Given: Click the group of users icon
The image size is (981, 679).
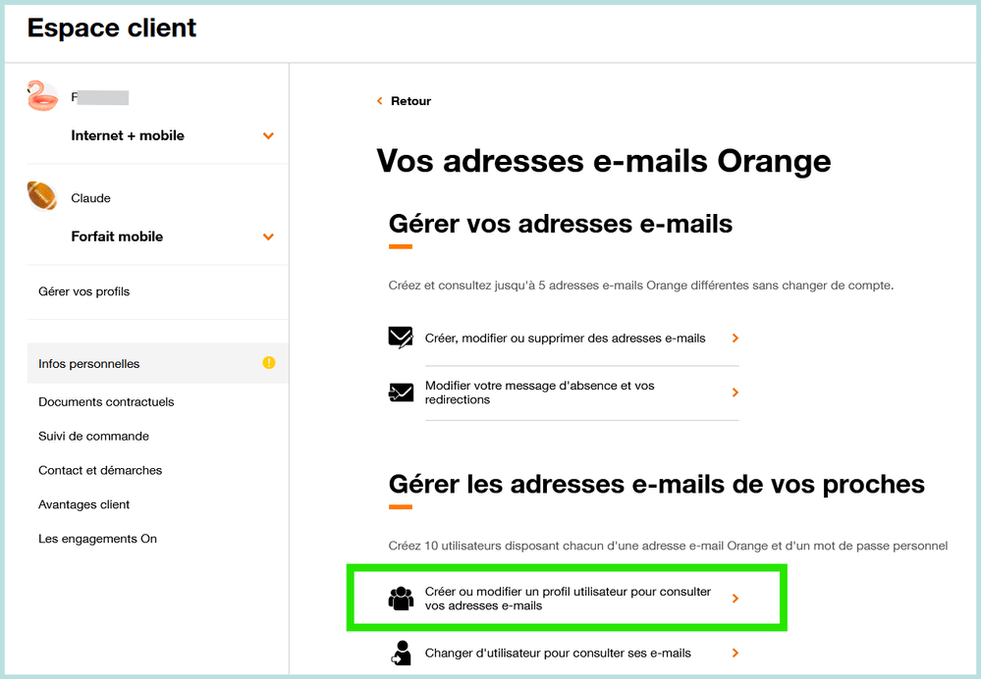Looking at the screenshot, I should (x=401, y=599).
